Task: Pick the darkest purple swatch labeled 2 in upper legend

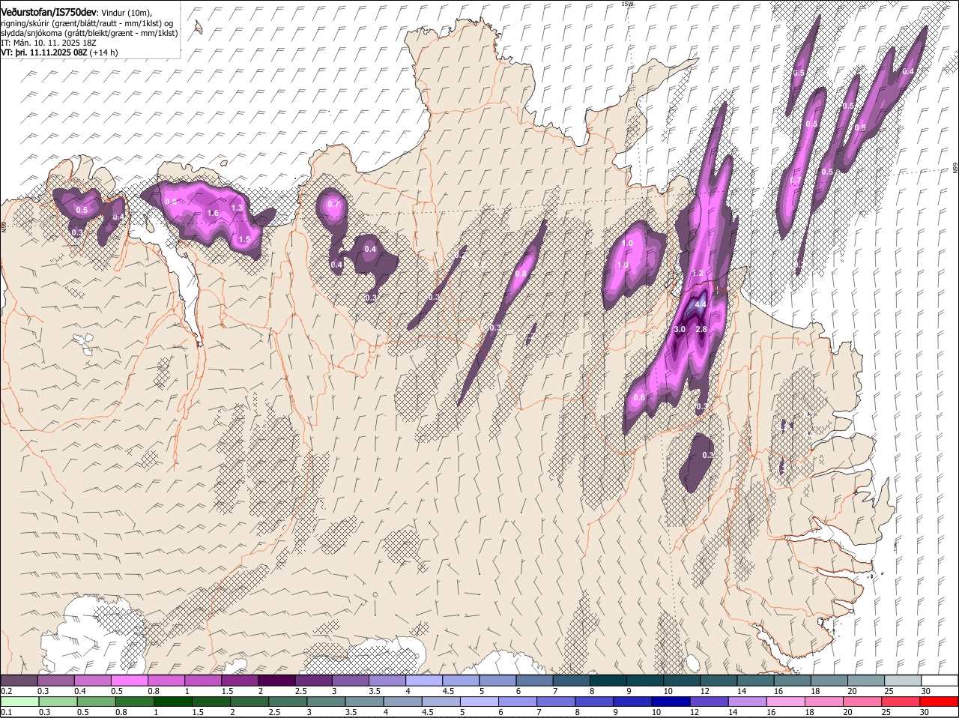Action: pos(276,681)
